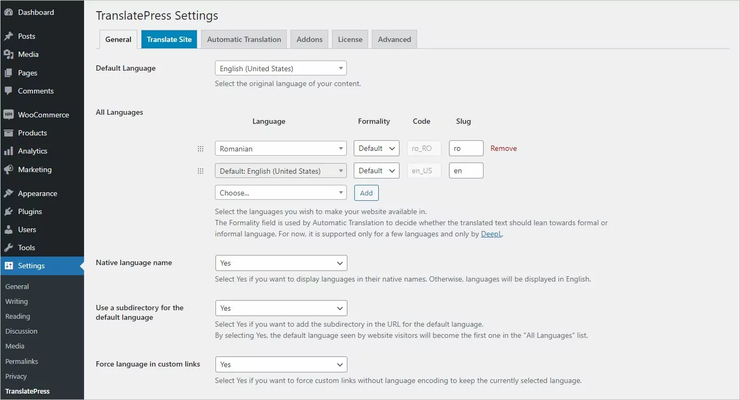The image size is (740, 400).
Task: Click the Plugins plug icon
Action: 9,211
